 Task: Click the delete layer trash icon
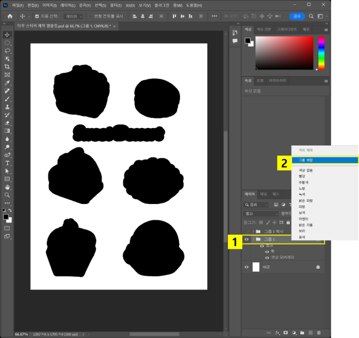(x=319, y=332)
